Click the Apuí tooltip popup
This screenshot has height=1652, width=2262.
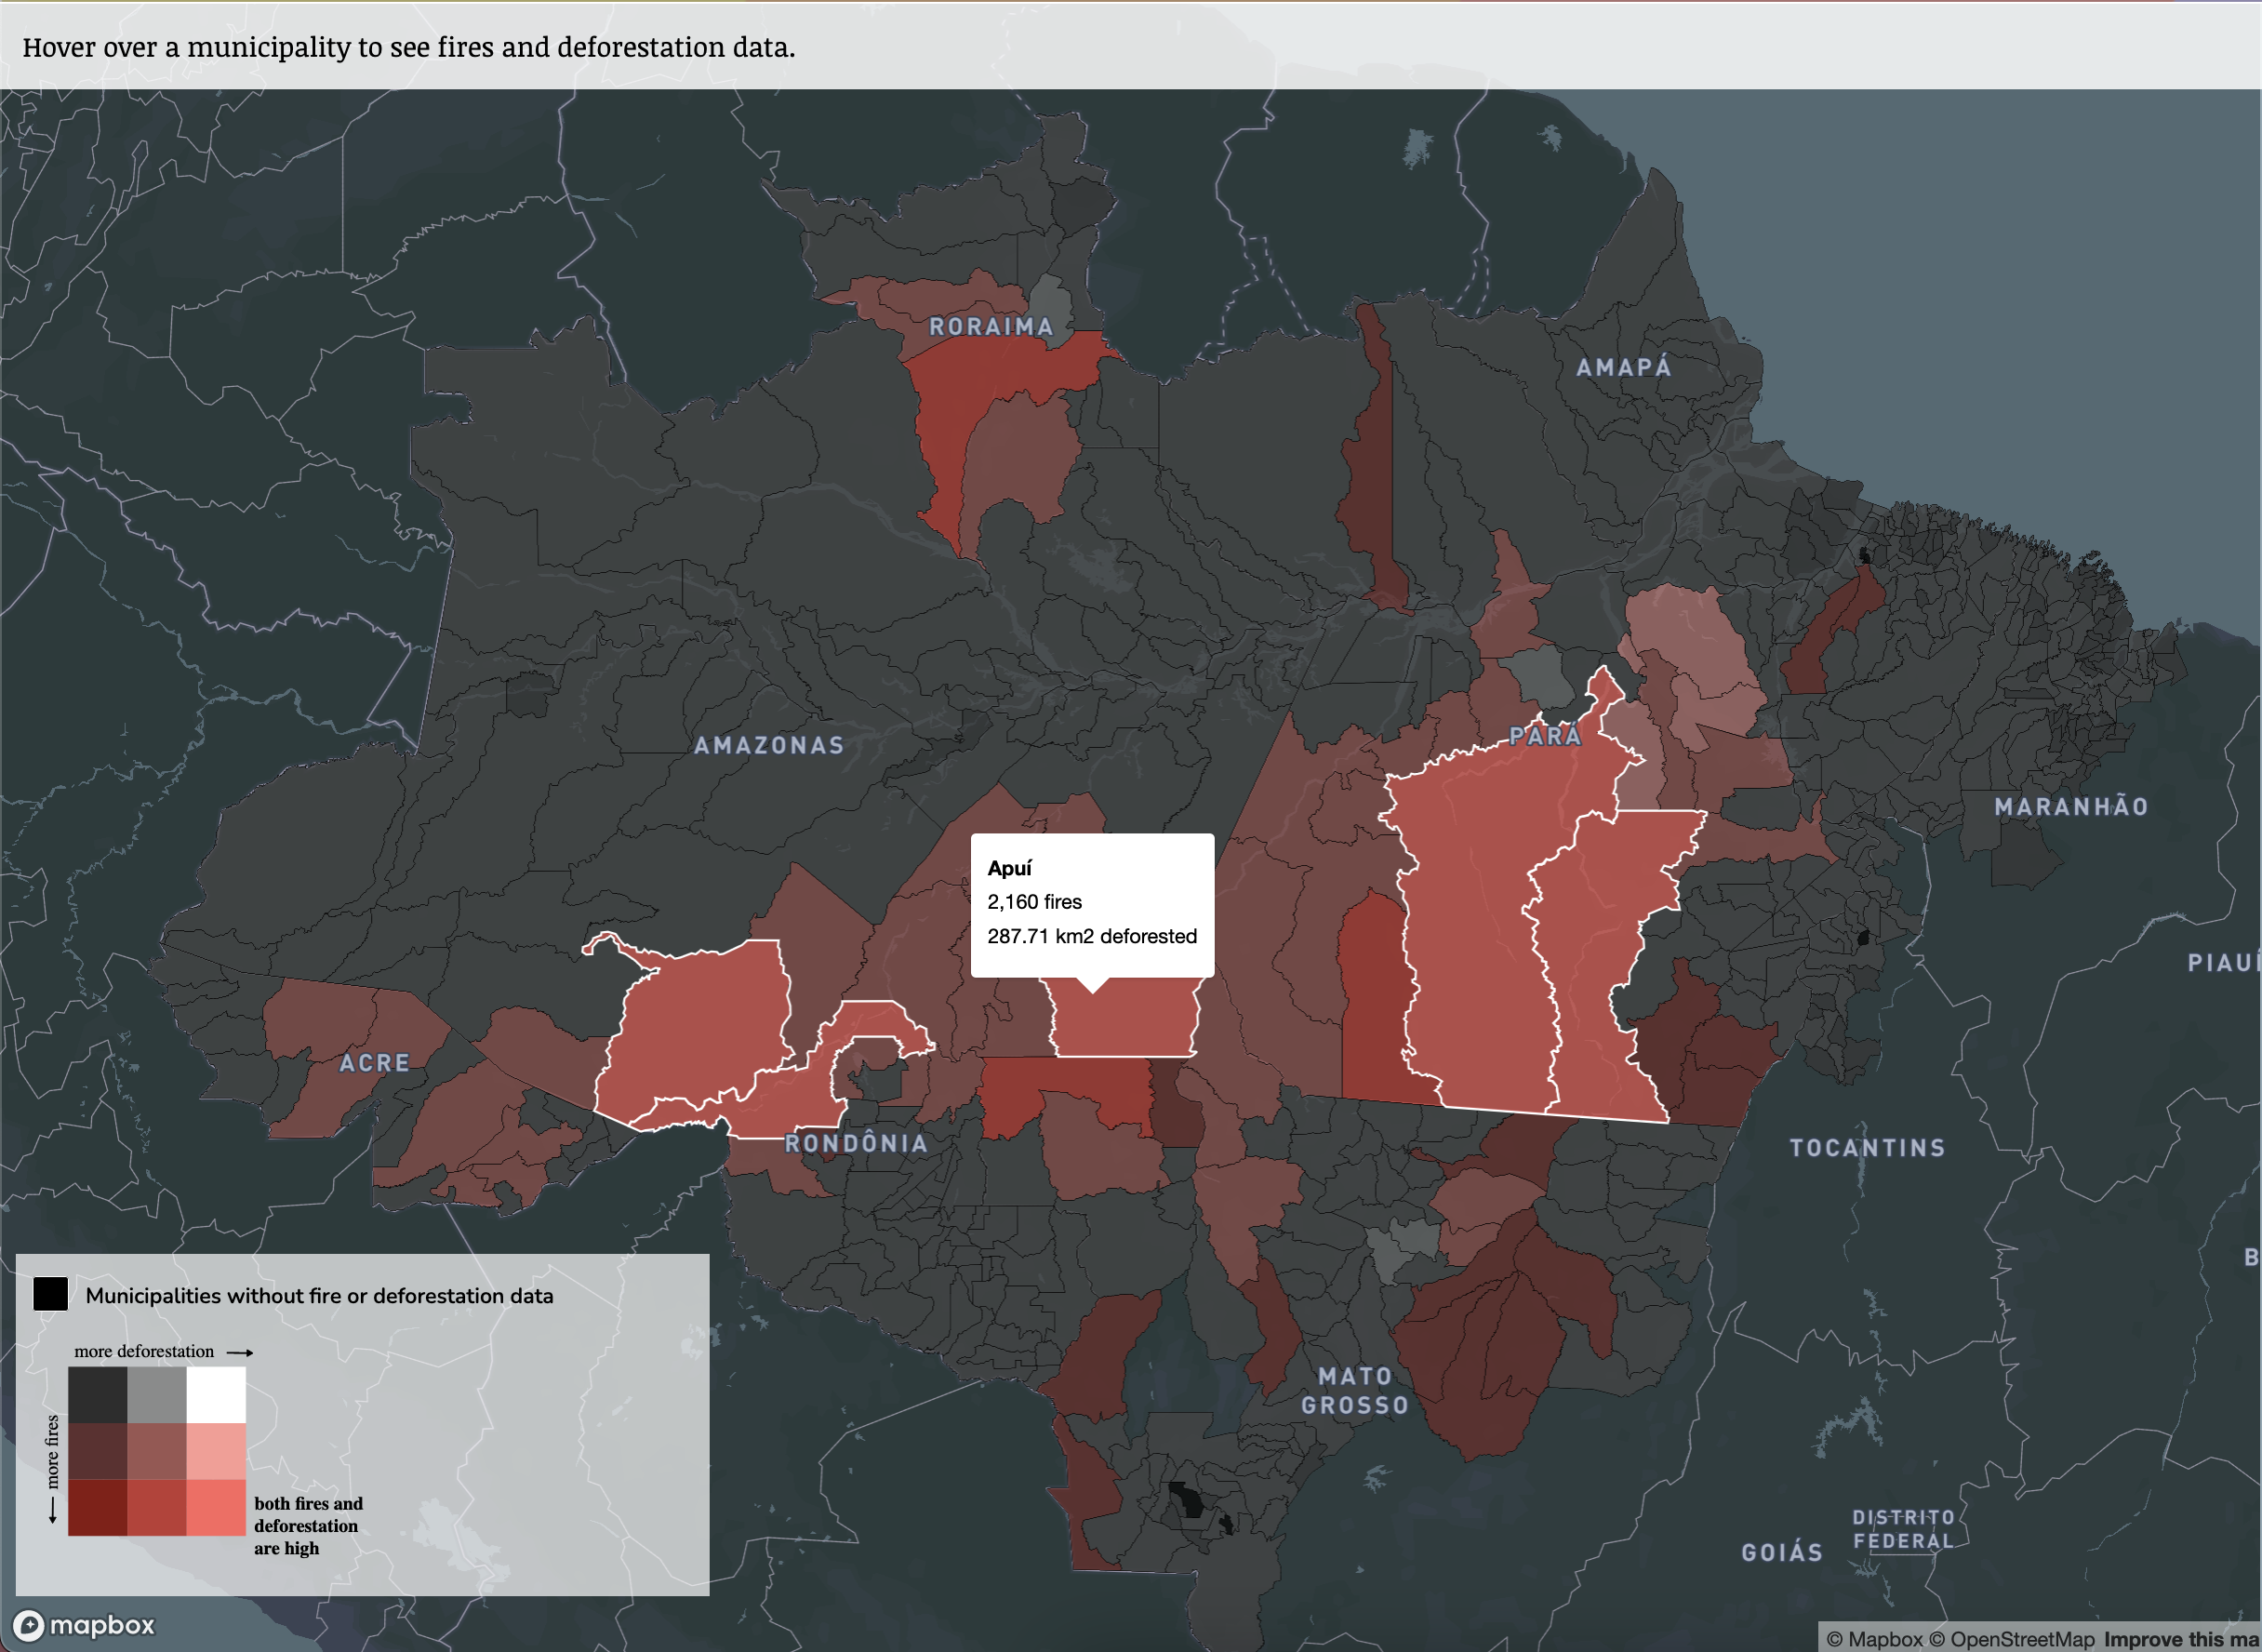click(1092, 904)
